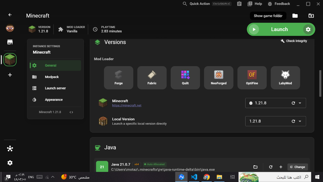Viewport: 323px width, 182px height.
Task: Open the hub nodes icon in the sidebar
Action: [x=10, y=149]
